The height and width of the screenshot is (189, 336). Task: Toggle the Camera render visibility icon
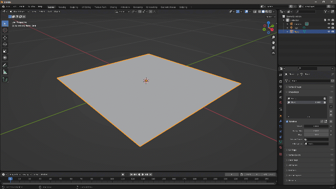pos(333,24)
